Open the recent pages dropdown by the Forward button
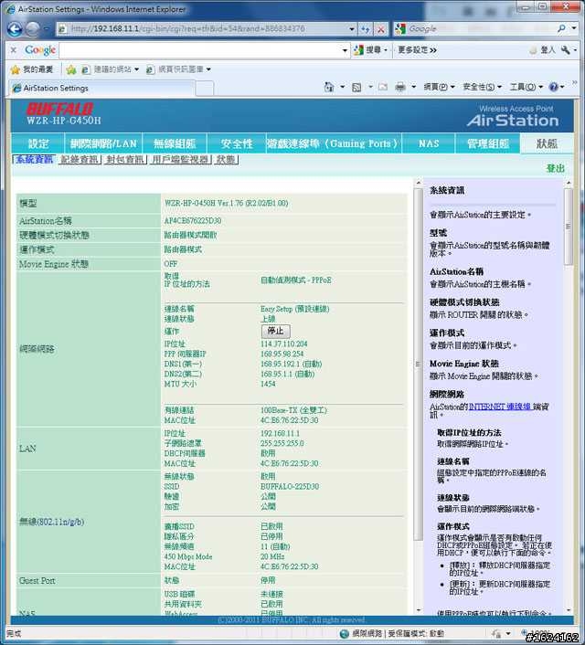Screen dimensions: 585x645 [x=46, y=29]
